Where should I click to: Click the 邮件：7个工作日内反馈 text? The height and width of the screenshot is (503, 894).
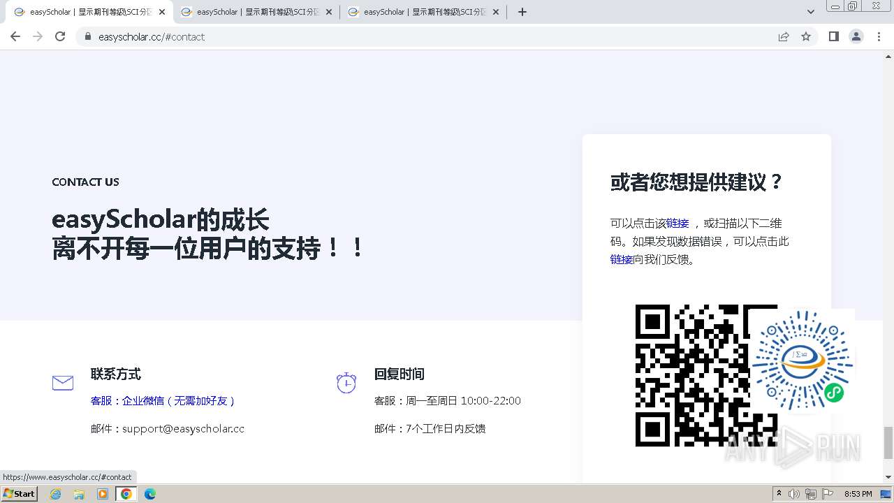pos(430,429)
